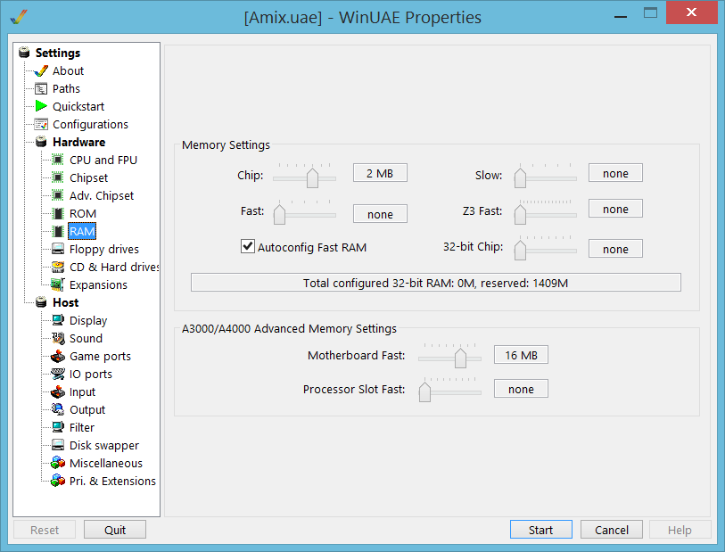Image resolution: width=725 pixels, height=552 pixels.
Task: Open the Paths settings page
Action: click(x=66, y=89)
